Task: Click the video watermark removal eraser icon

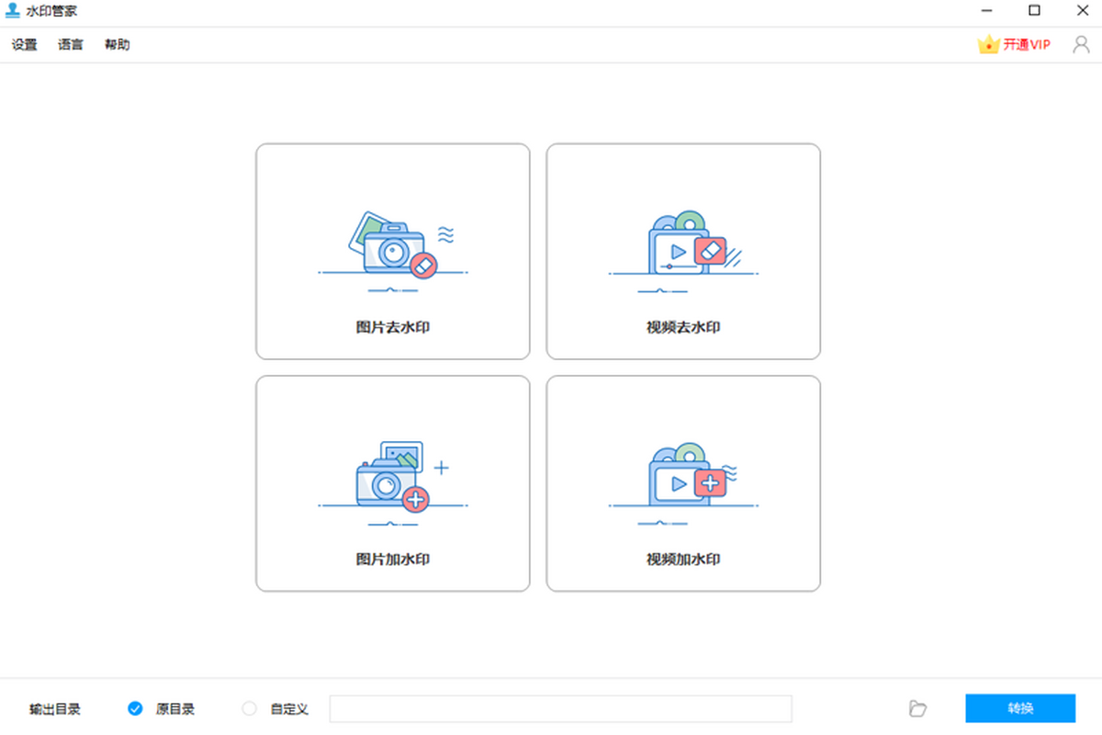Action: [x=710, y=251]
